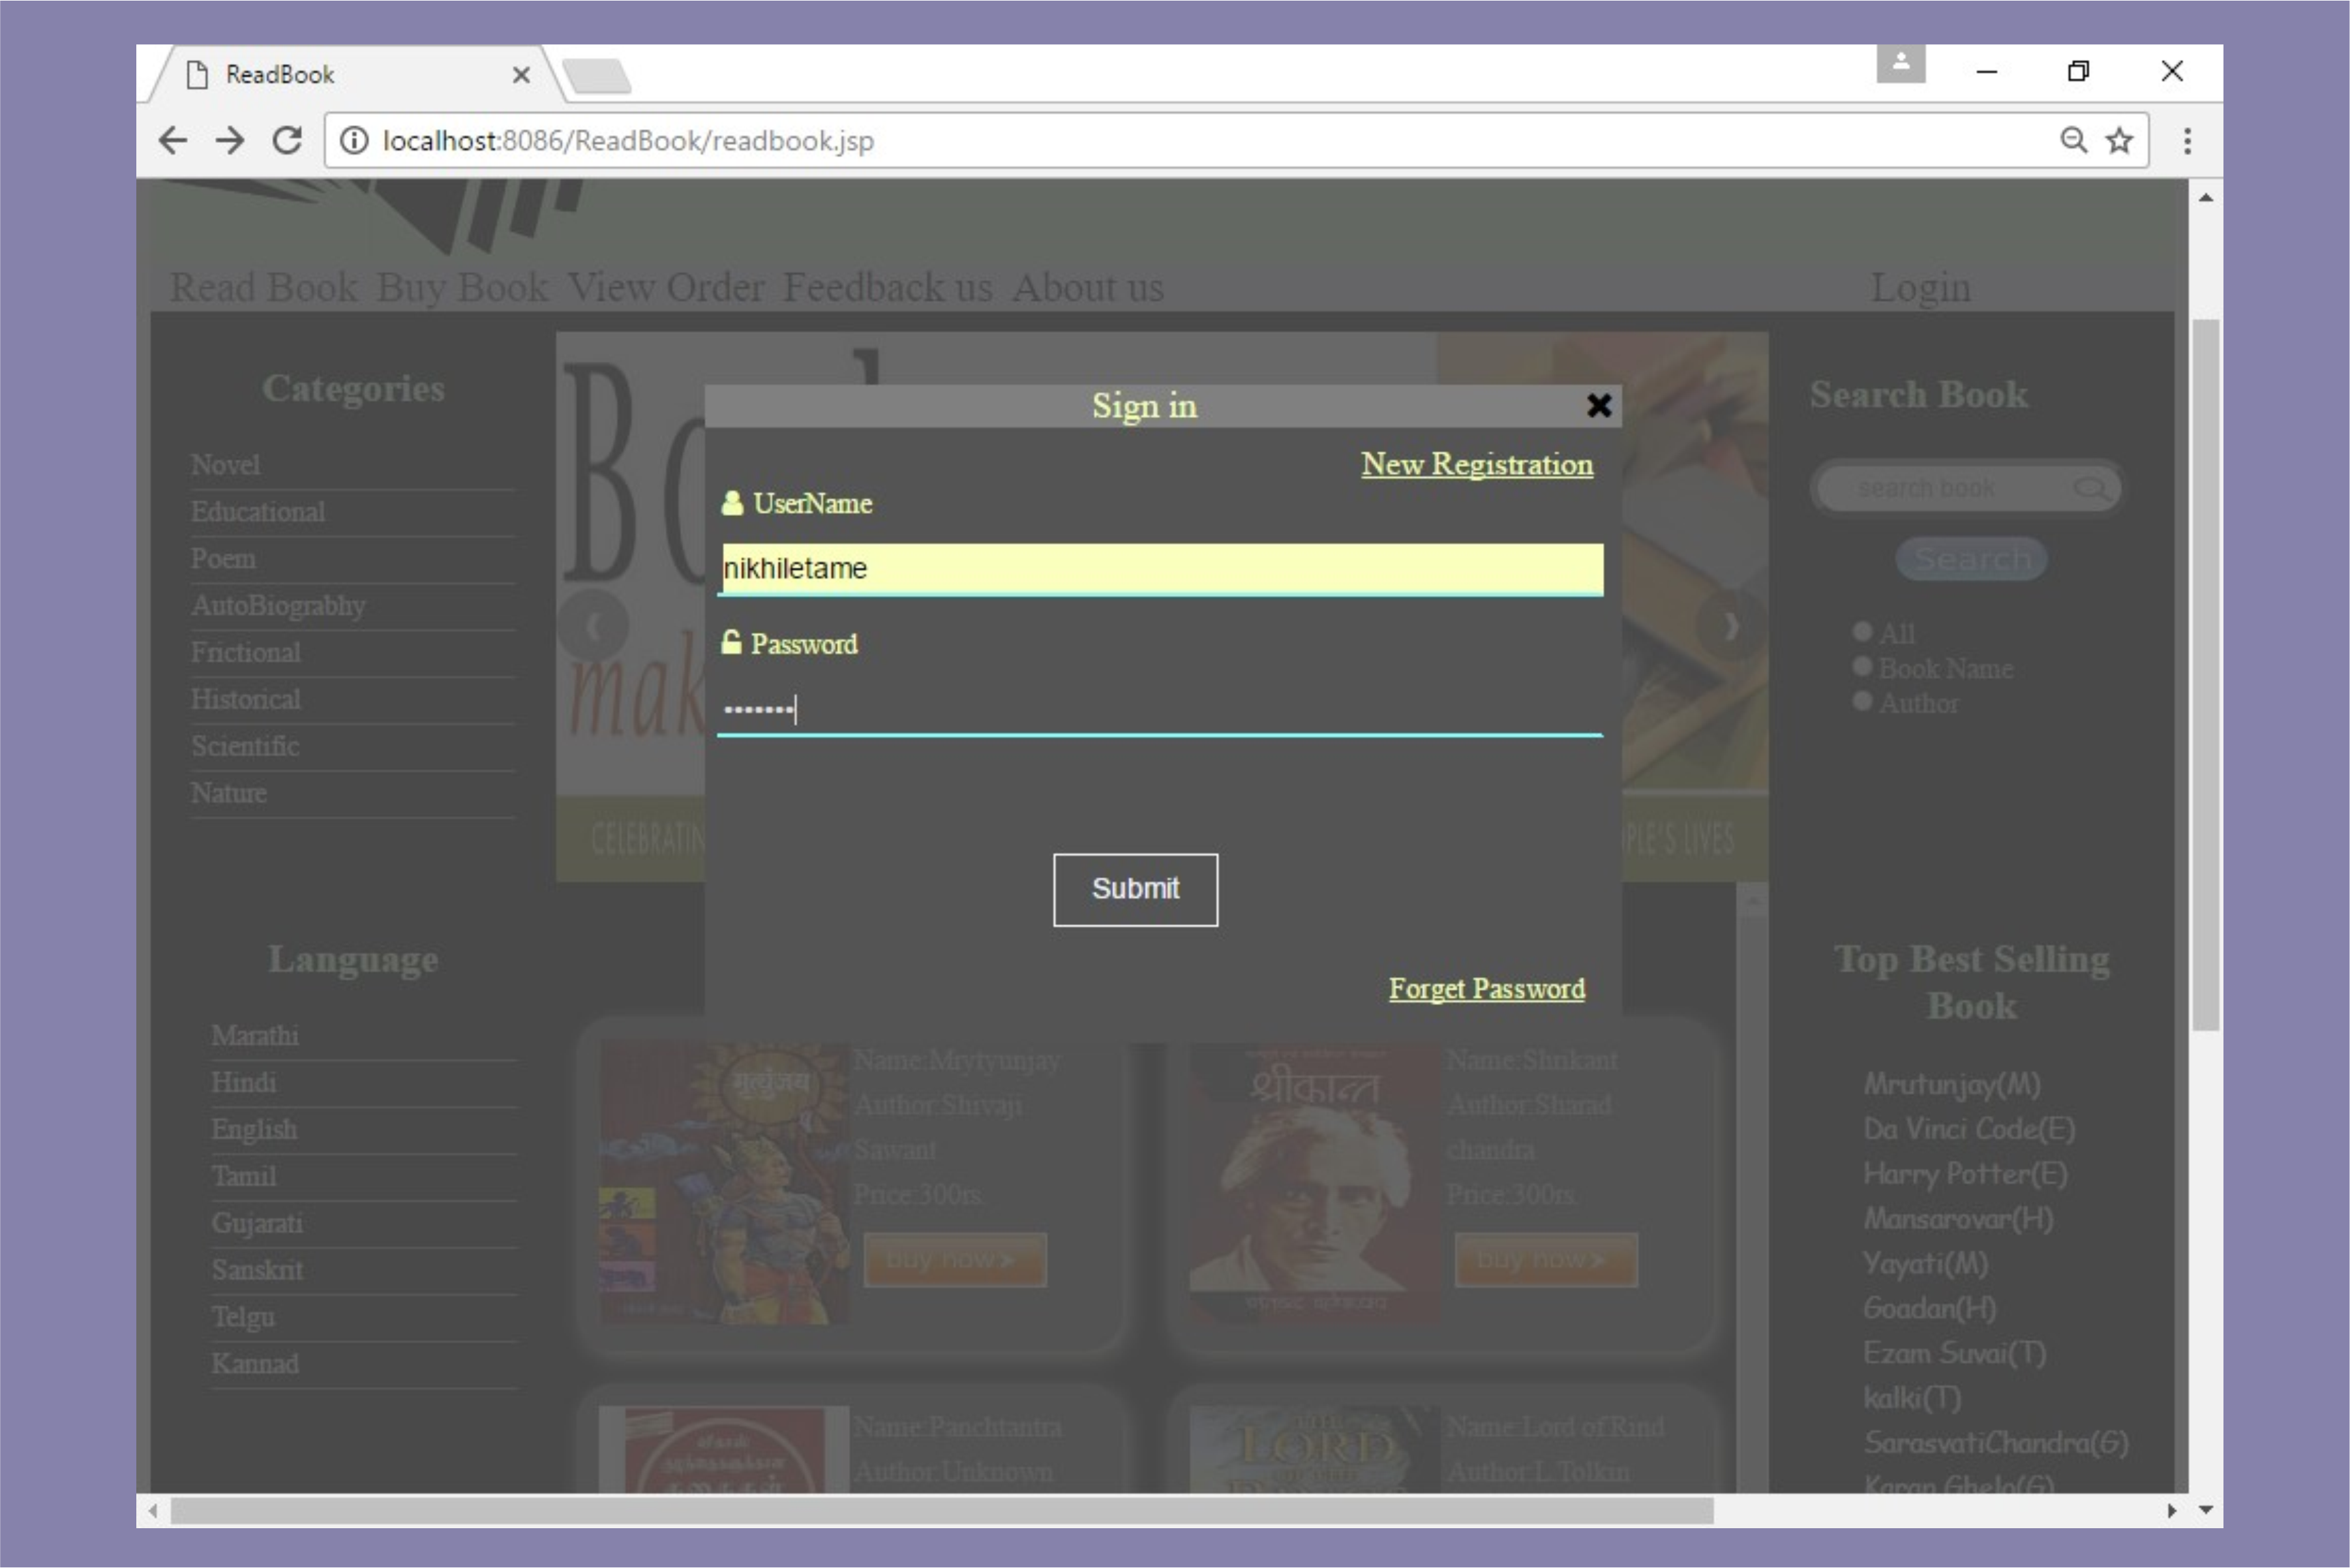Select the Author radio button

coord(1862,701)
